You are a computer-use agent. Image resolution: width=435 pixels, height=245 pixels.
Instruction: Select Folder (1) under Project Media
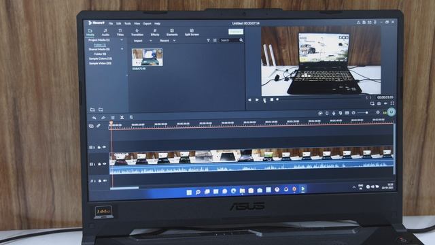click(x=100, y=45)
